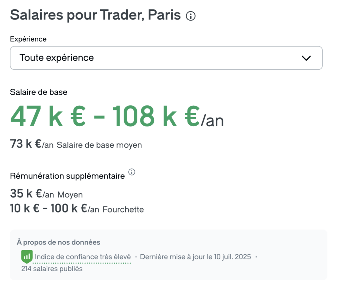Screen dimensions: 344x291
Task: Click the 10 k € – 100 k €/an range
Action: (54, 209)
